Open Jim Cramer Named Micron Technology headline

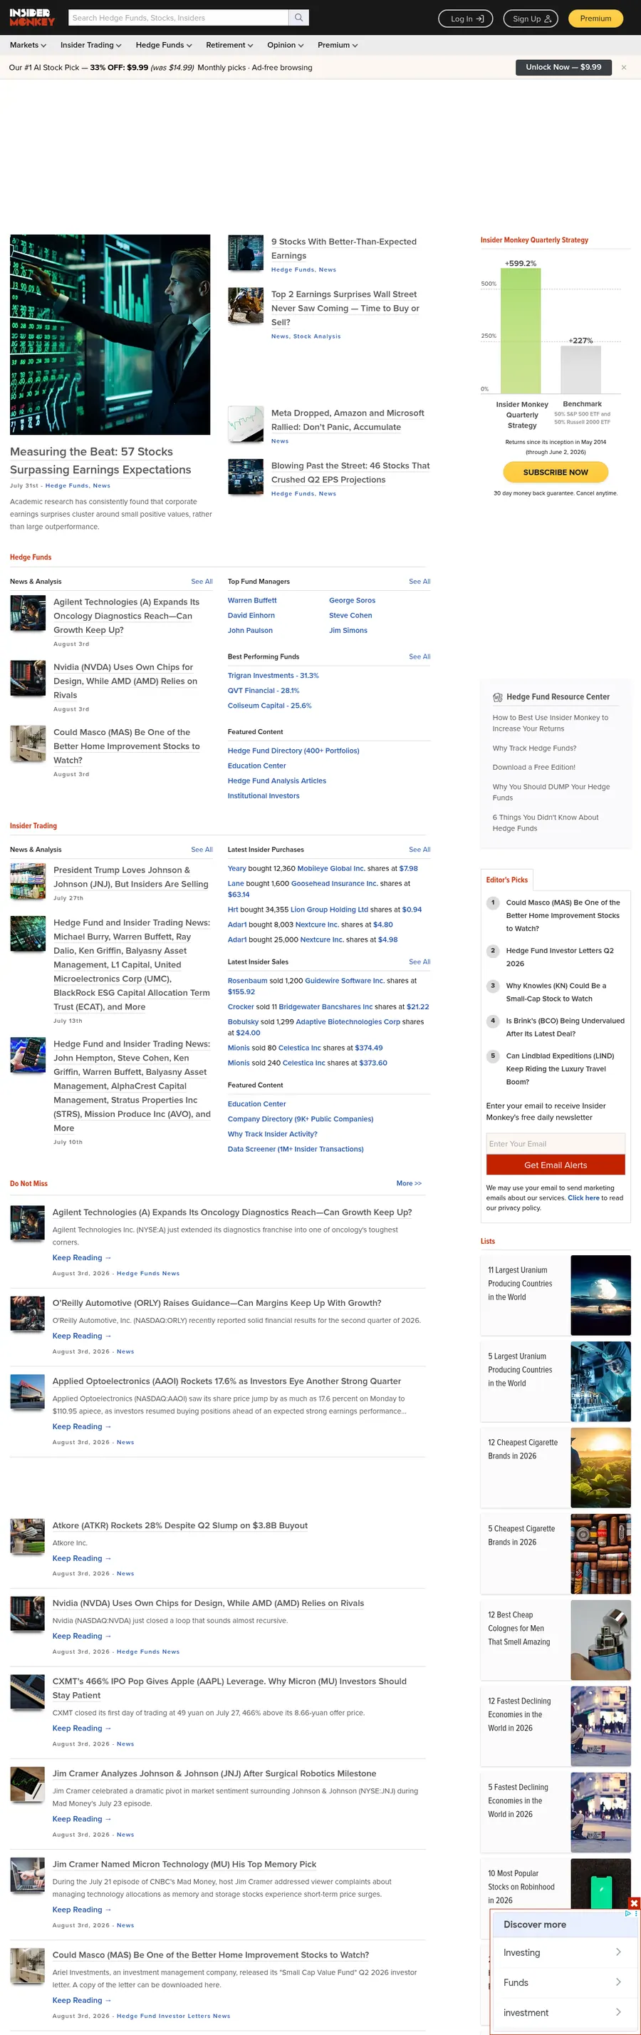184,1863
